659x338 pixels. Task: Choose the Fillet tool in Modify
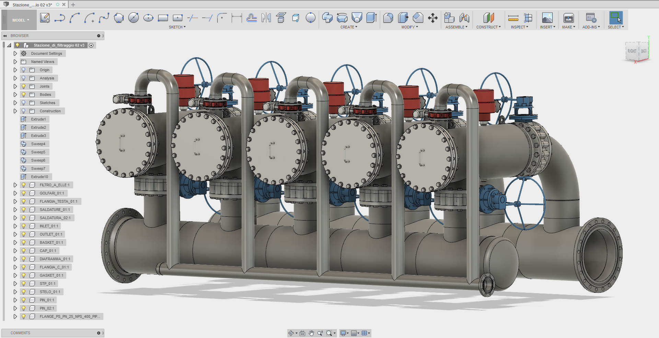pyautogui.click(x=388, y=18)
